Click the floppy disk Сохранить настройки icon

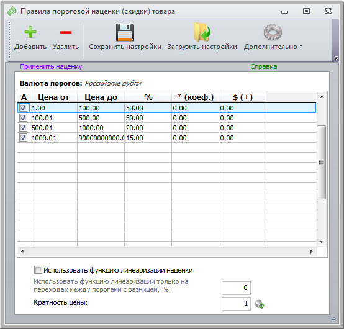point(125,32)
